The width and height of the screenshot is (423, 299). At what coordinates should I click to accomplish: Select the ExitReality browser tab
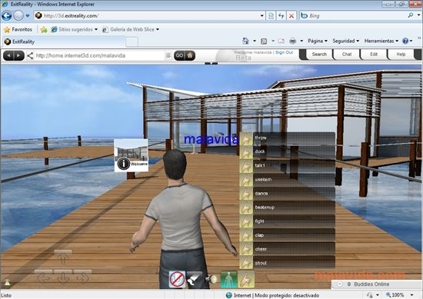tap(64, 42)
